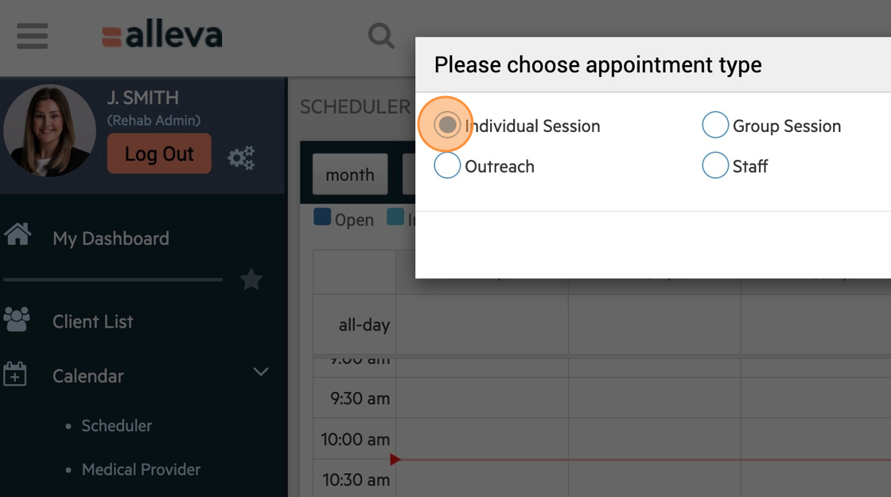This screenshot has width=891, height=497.
Task: Click the favorites star icon
Action: [251, 280]
